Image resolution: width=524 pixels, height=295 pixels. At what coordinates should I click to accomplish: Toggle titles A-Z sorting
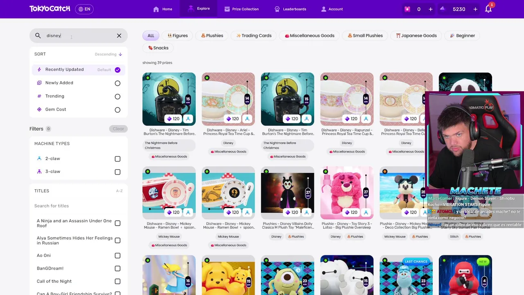pyautogui.click(x=119, y=191)
